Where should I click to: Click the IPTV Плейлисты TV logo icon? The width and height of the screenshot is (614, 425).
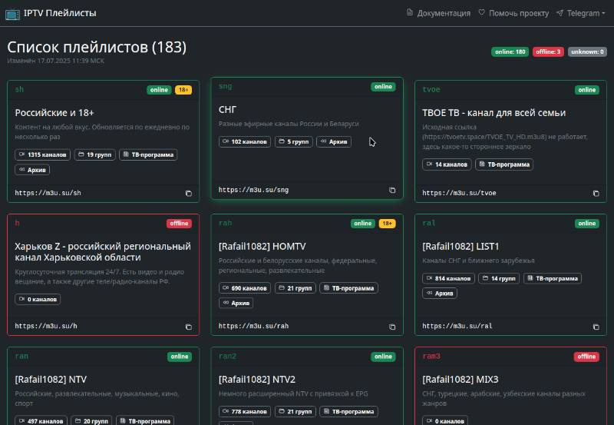point(14,13)
